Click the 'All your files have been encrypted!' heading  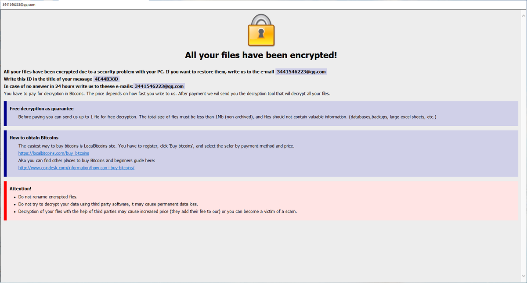pyautogui.click(x=261, y=55)
